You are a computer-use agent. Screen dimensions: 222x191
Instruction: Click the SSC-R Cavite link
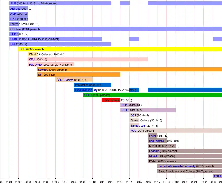65,80
